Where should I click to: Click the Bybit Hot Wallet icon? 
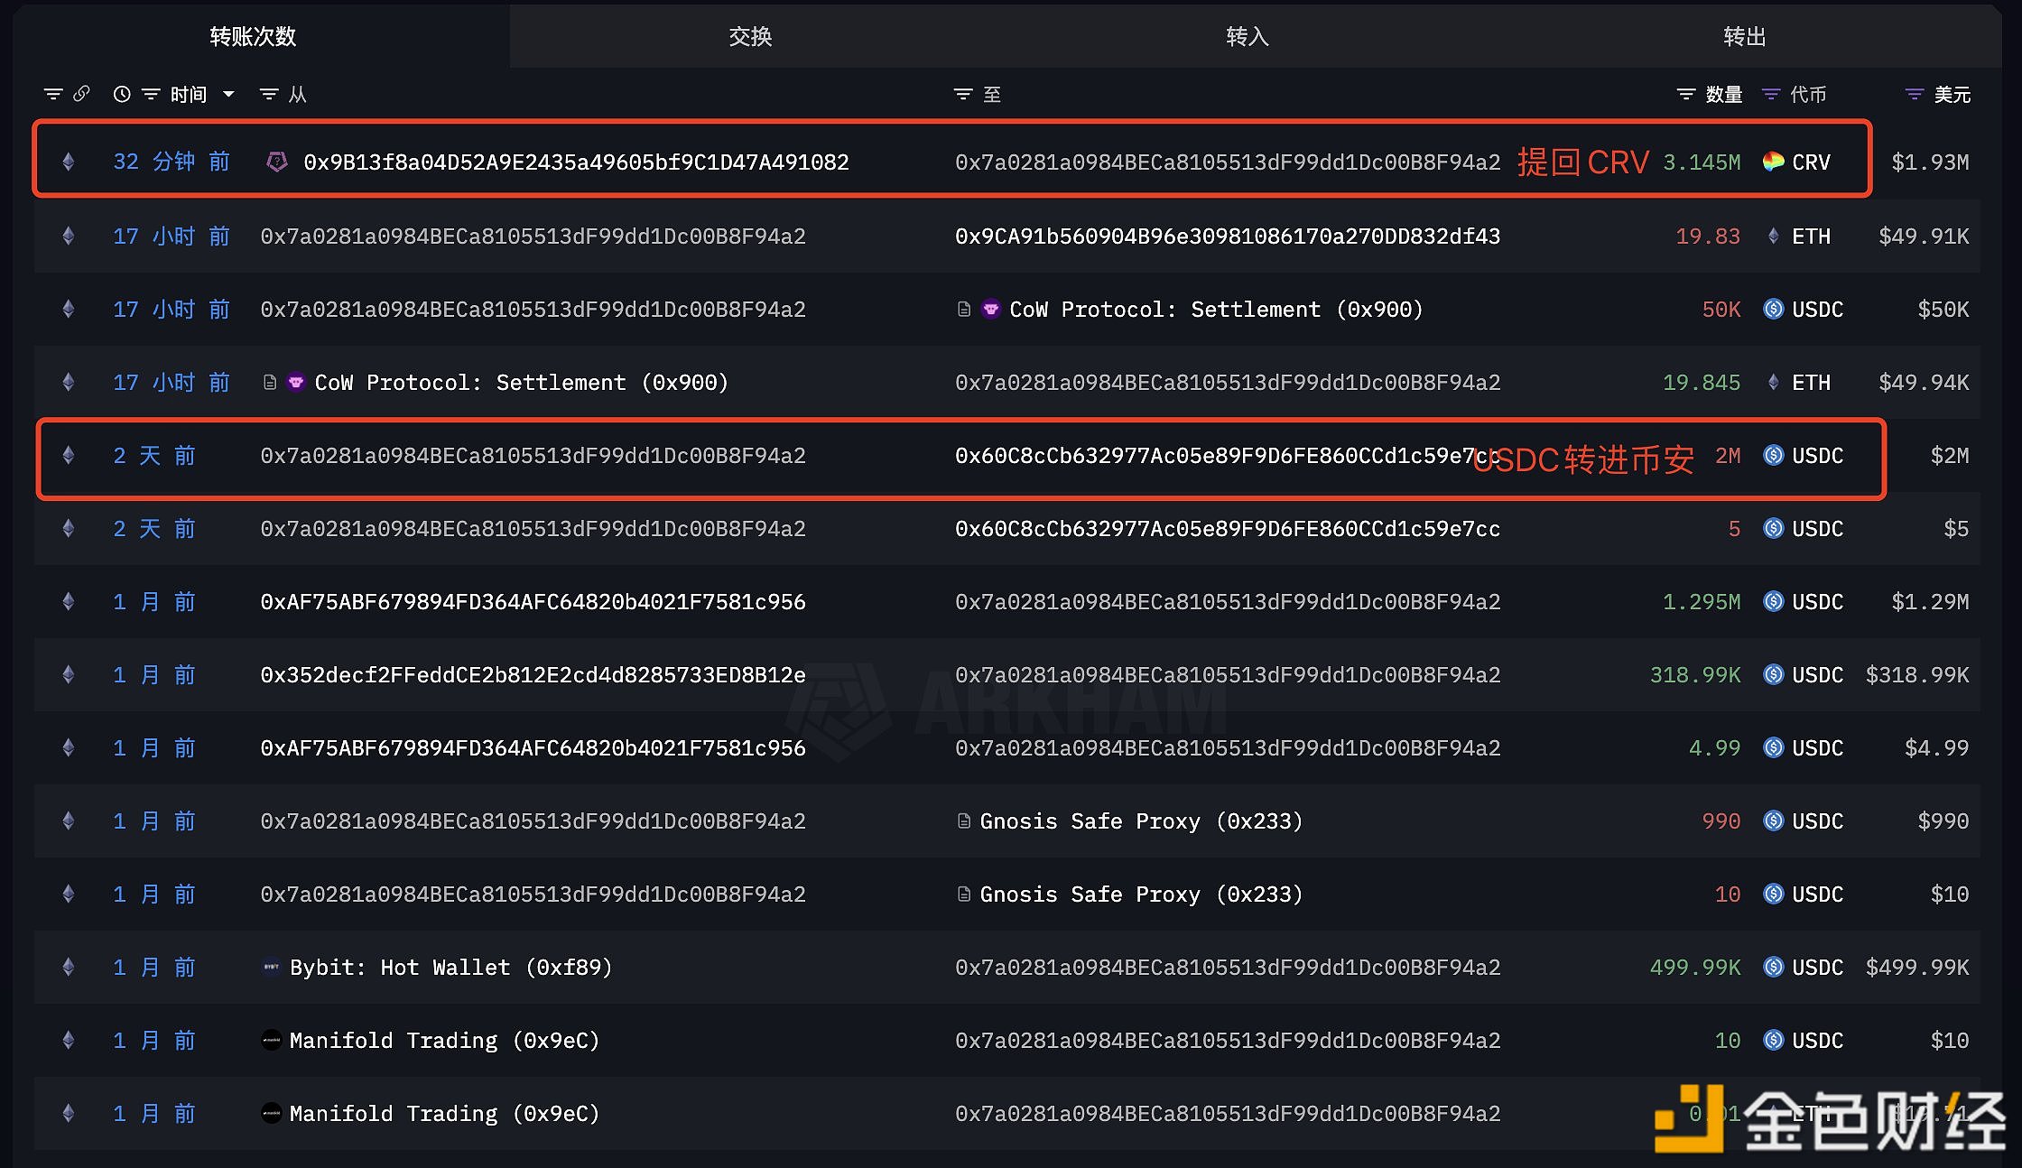tap(271, 967)
